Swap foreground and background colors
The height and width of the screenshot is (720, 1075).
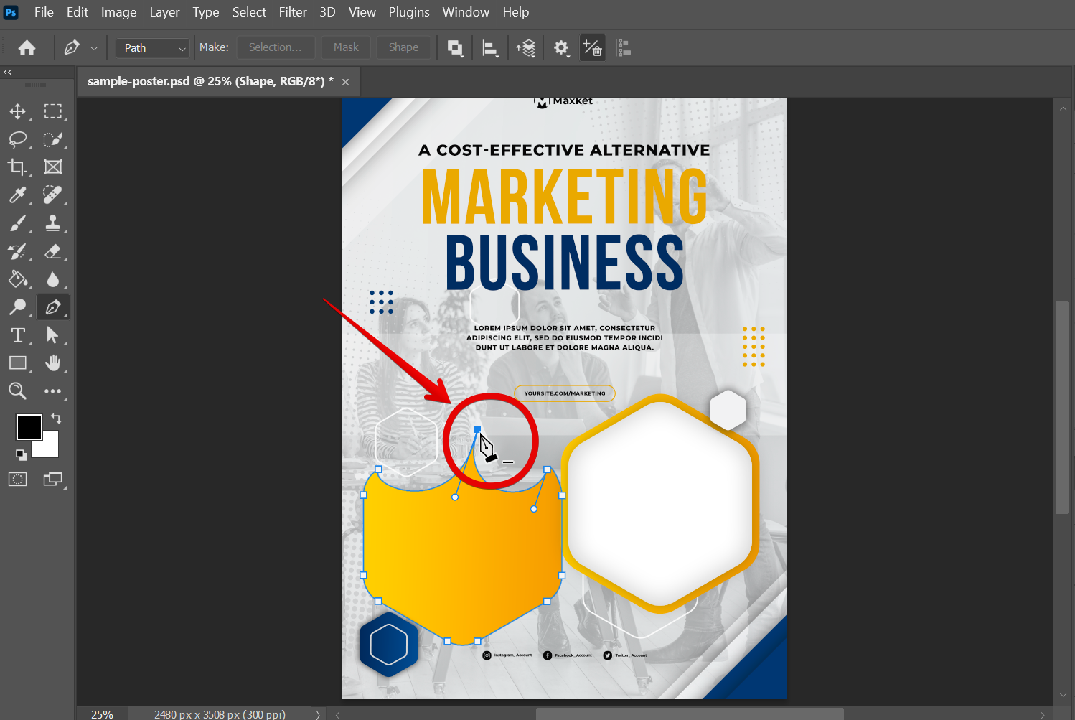pyautogui.click(x=56, y=418)
